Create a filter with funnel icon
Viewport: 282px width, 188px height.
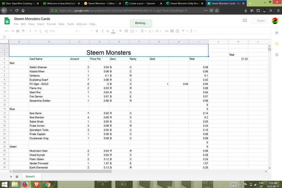(x=183, y=31)
